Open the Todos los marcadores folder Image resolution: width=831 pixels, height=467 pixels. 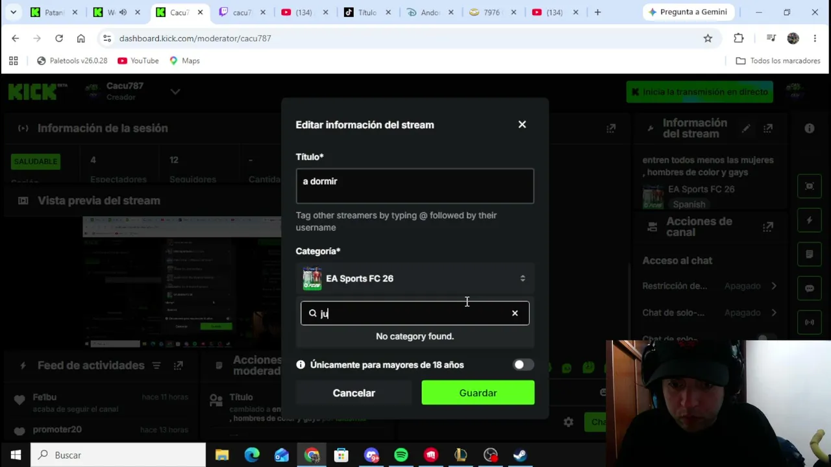coord(778,61)
